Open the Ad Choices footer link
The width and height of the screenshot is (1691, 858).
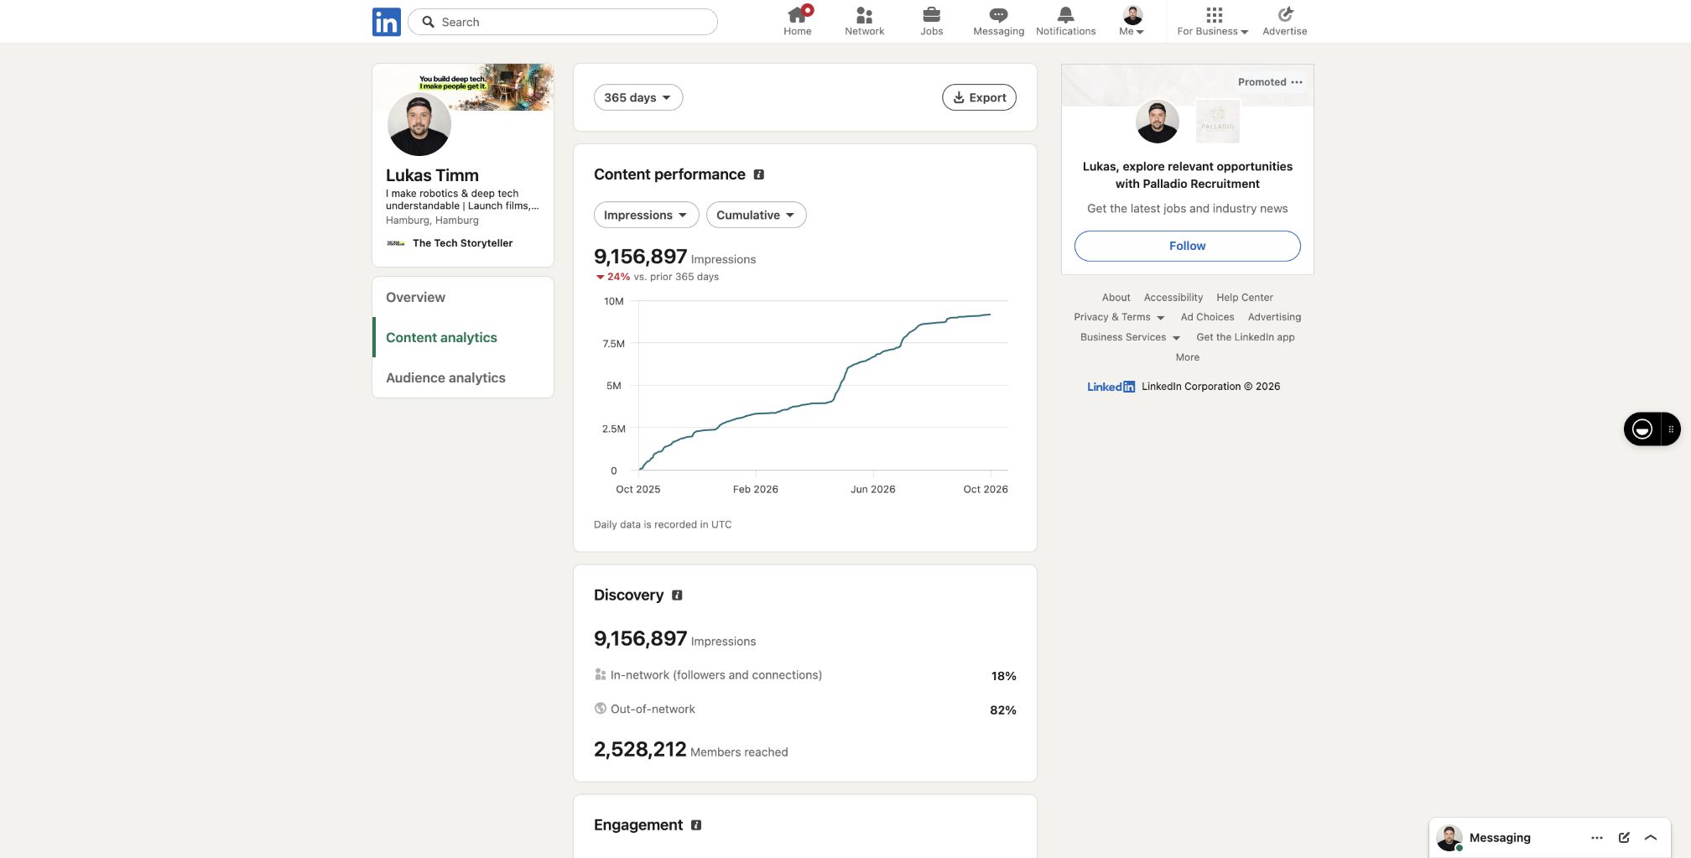coord(1208,317)
